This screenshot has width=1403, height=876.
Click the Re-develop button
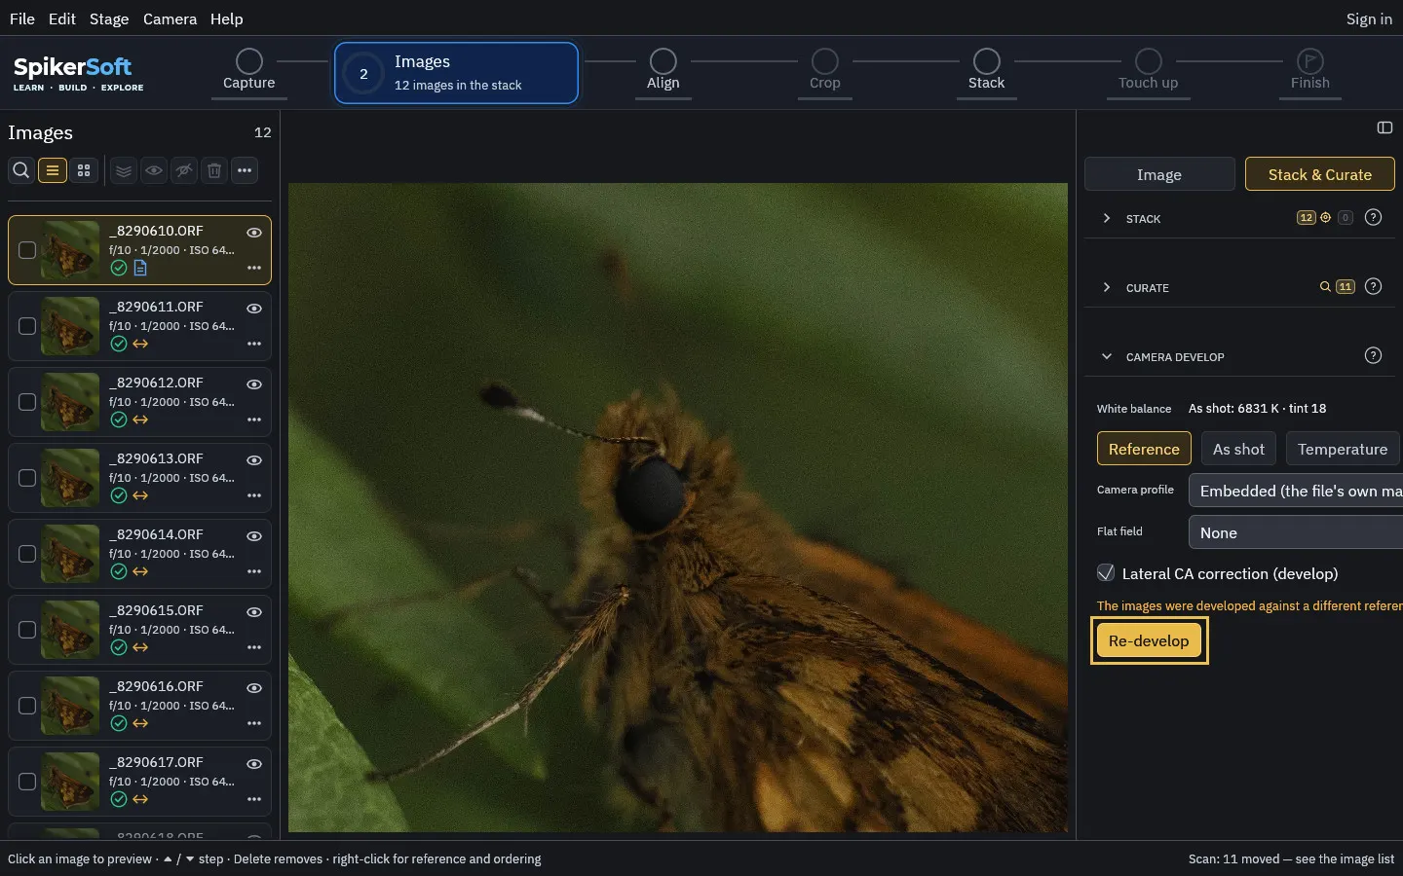[x=1149, y=640]
